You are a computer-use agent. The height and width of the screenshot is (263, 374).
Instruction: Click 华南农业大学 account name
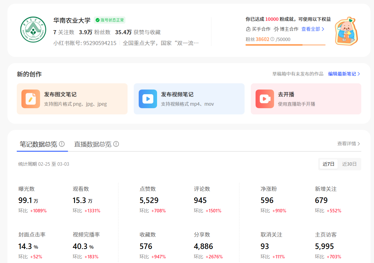[72, 21]
